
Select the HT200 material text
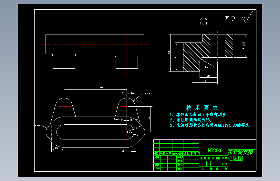pyautogui.click(x=214, y=150)
